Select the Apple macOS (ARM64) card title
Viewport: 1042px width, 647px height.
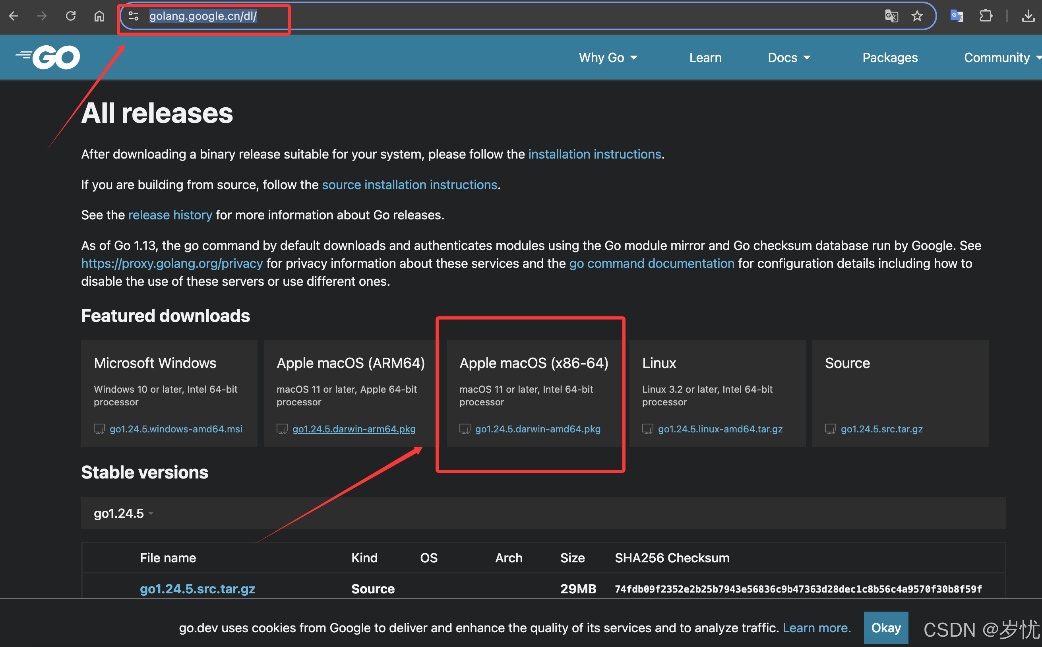[x=351, y=363]
